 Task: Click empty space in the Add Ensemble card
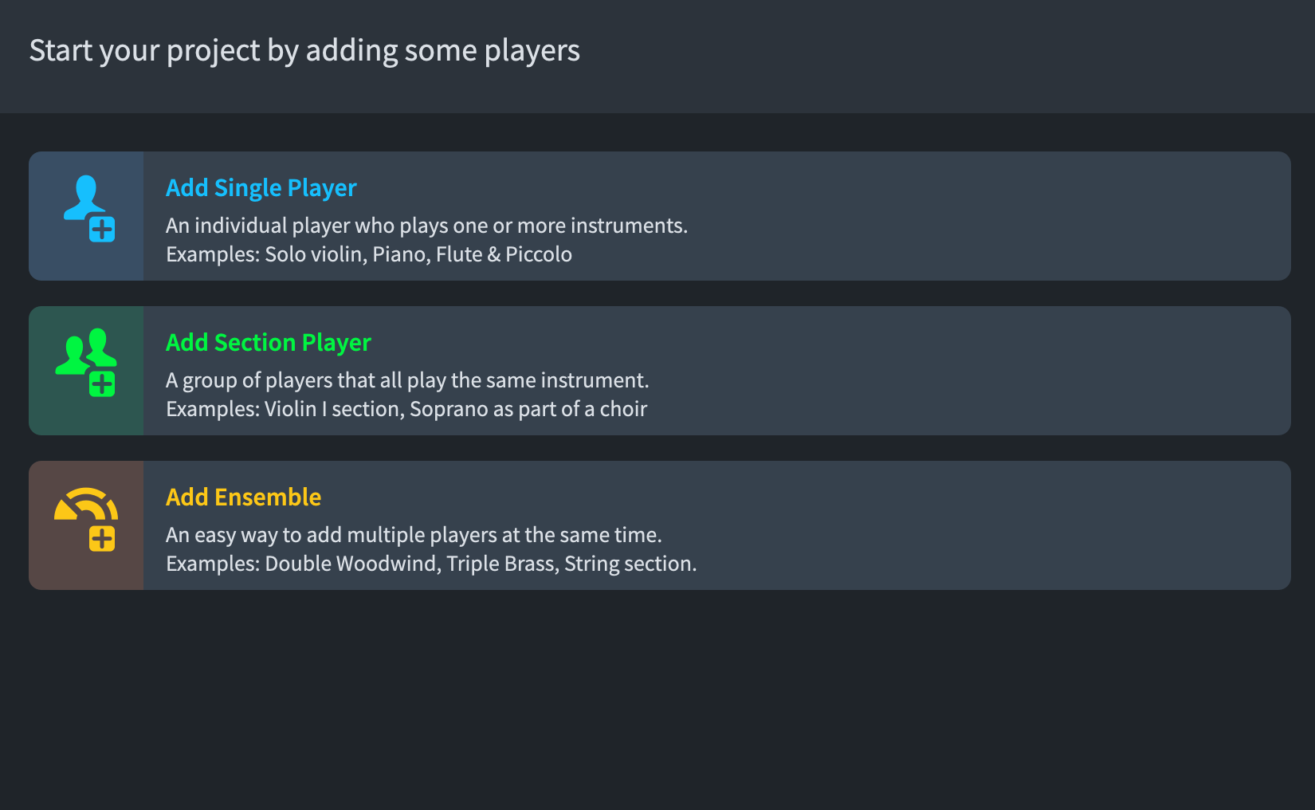tap(988, 525)
